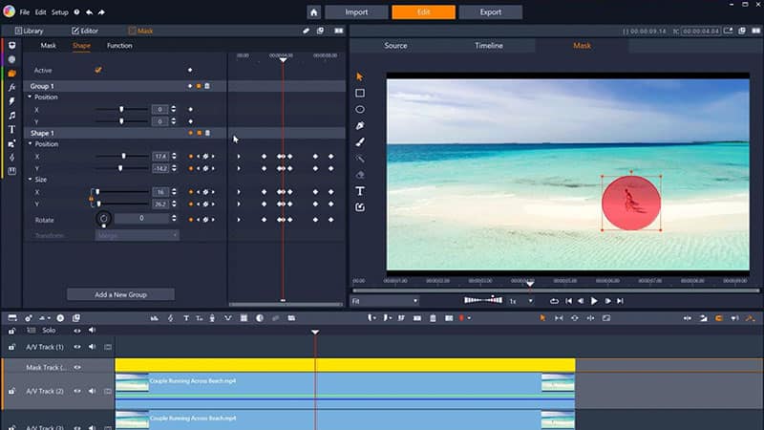Open the Transform dropdown
The height and width of the screenshot is (430, 764).
137,235
